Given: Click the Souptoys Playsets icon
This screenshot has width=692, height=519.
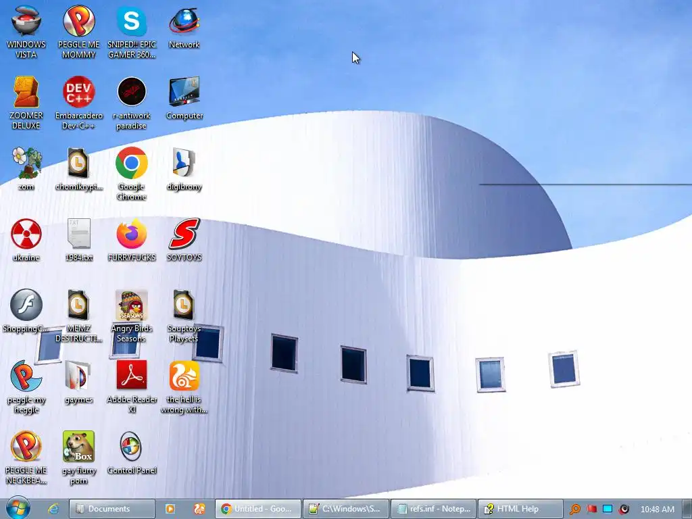Looking at the screenshot, I should [184, 316].
